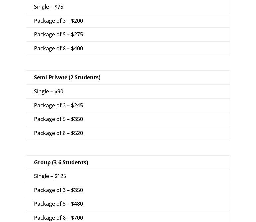Click the word Students in Semi-Private heading
The height and width of the screenshot is (222, 256).
(87, 77)
